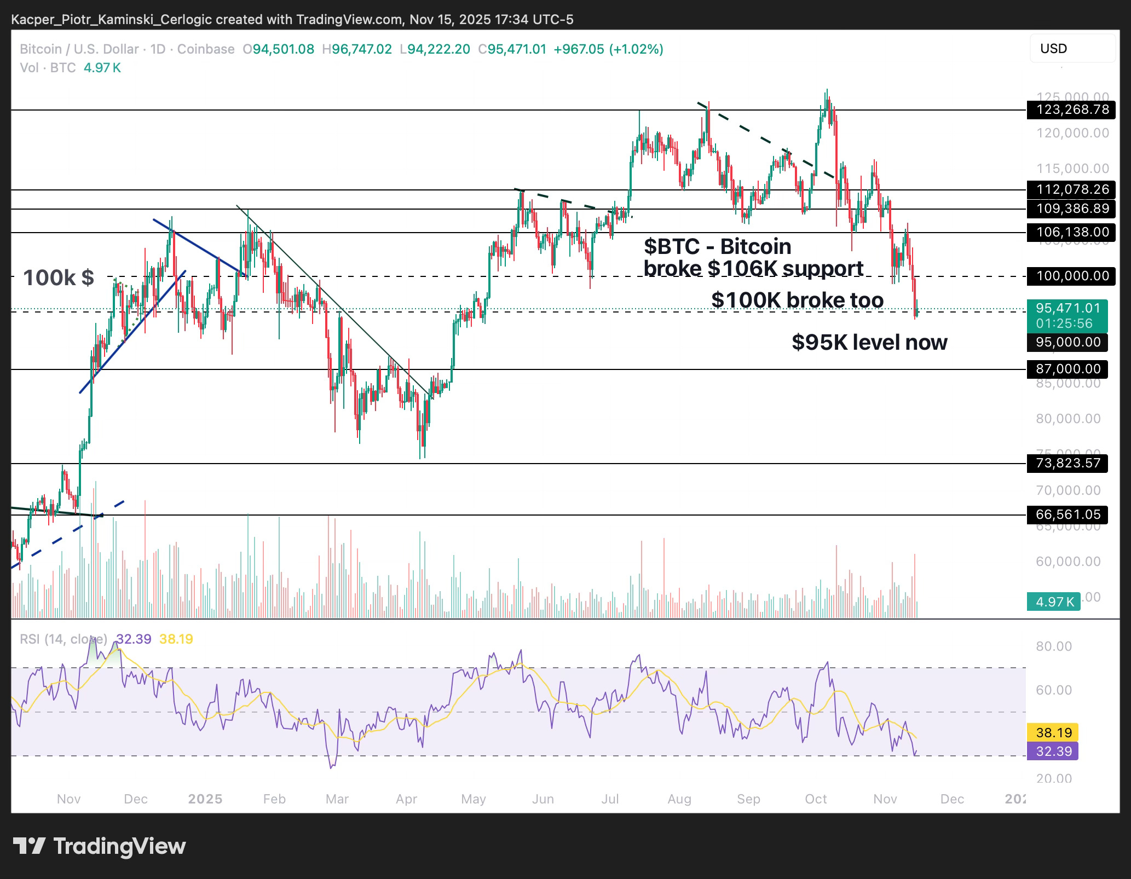Select the RSI (14, close) indicator legend
This screenshot has width=1131, height=879.
coord(64,639)
